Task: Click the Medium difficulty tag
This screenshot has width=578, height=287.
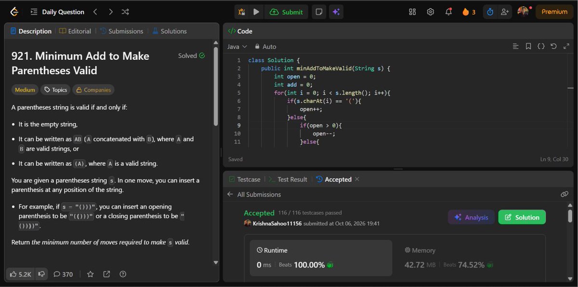Action: [x=25, y=90]
